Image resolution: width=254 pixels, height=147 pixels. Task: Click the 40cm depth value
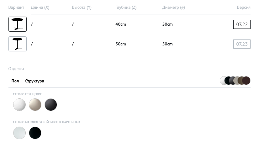[x=121, y=24]
